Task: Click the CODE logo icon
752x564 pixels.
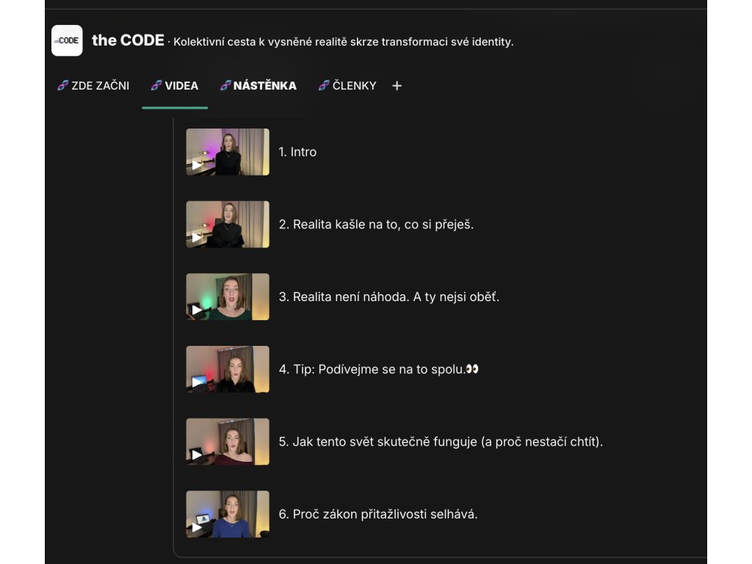Action: coord(67,41)
